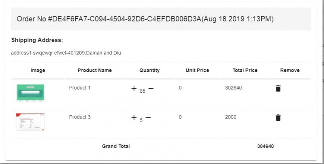Image resolution: width=324 pixels, height=164 pixels.
Task: Decrease quantity of Product 1 with minus icon
Action: pos(151,88)
